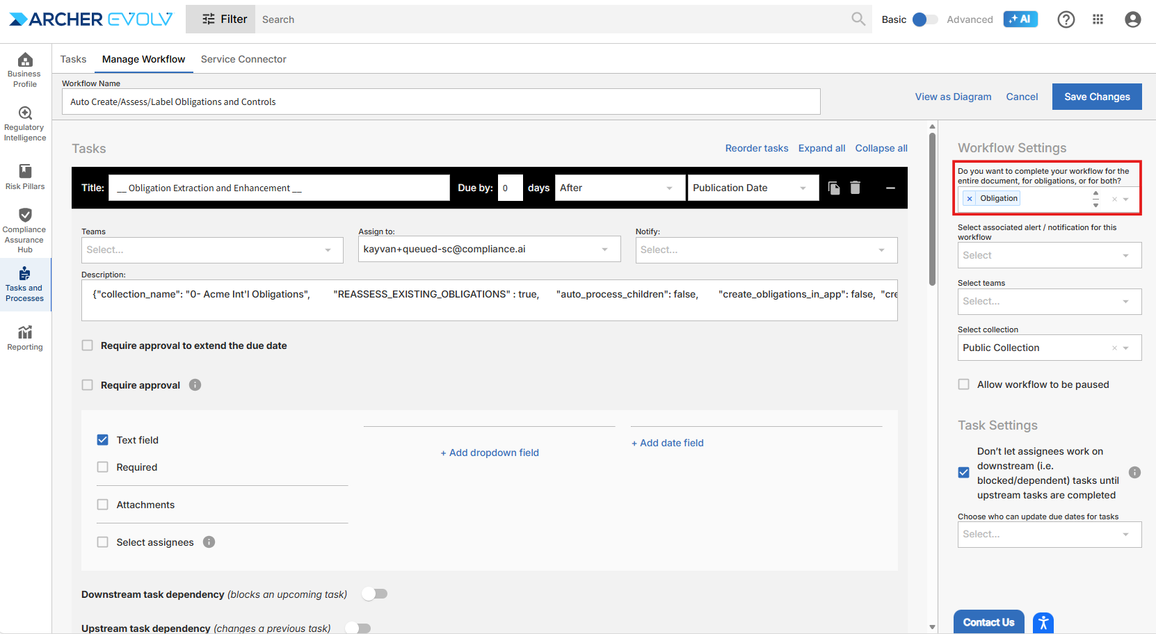
Task: Open the Publication Date dropdown
Action: pyautogui.click(x=752, y=188)
